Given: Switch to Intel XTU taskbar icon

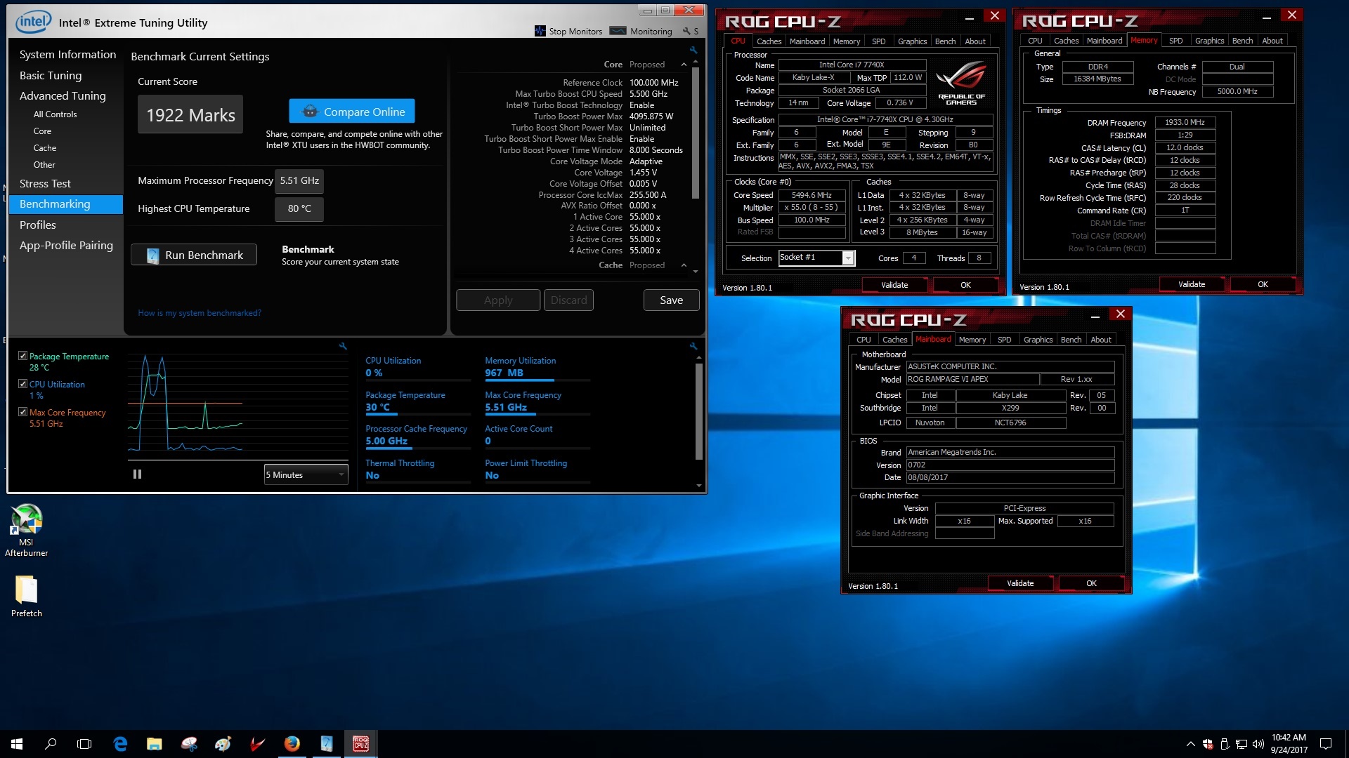Looking at the screenshot, I should [x=327, y=744].
